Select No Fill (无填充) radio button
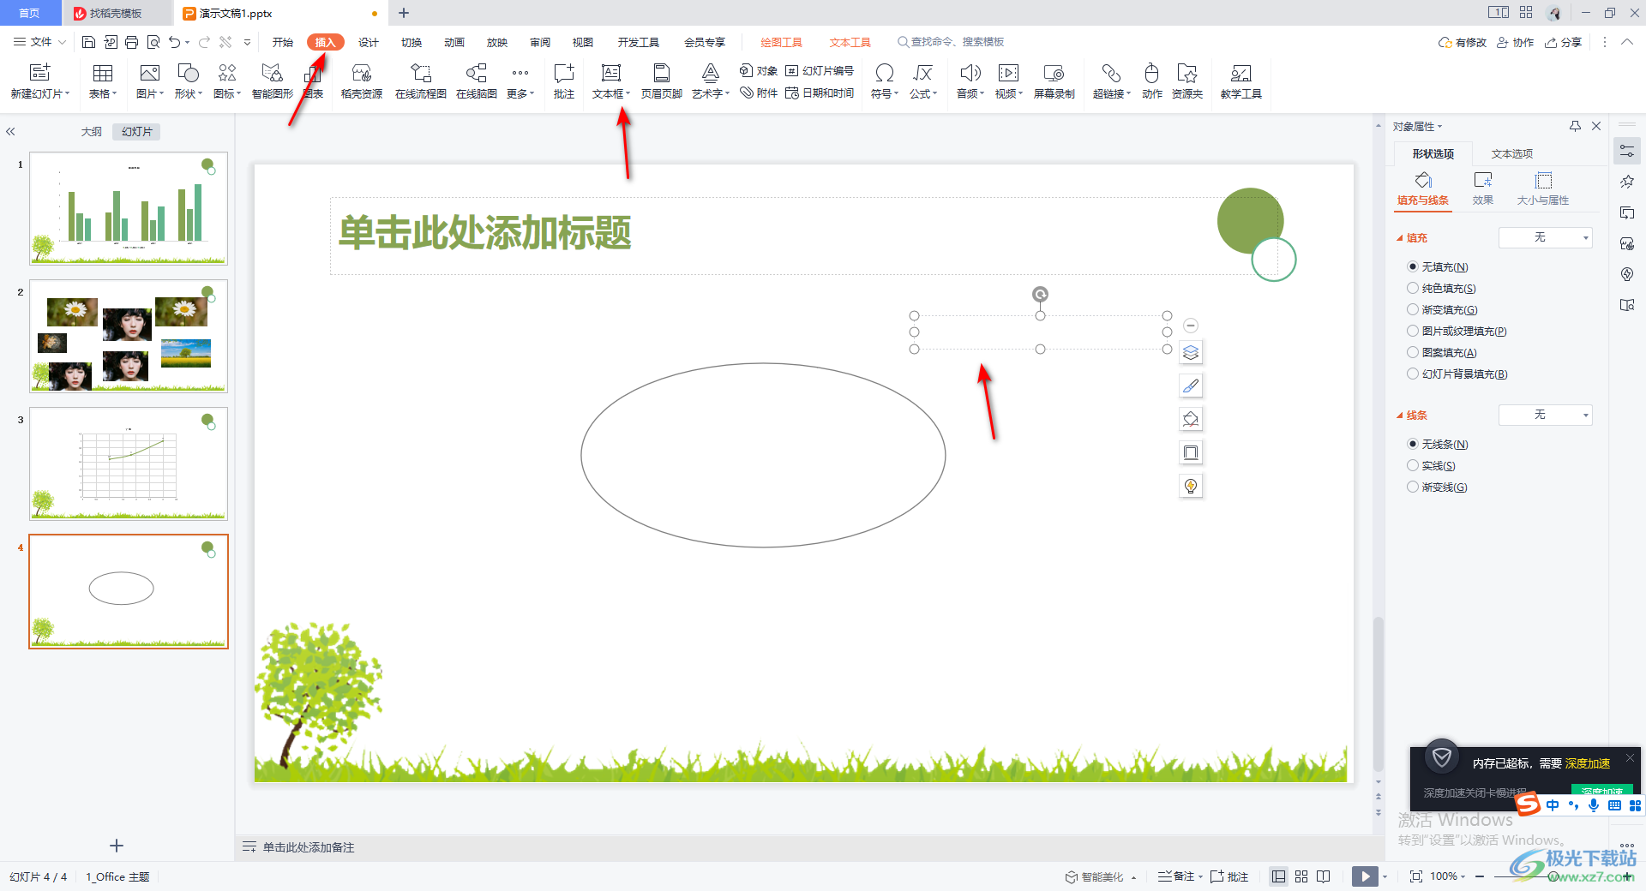Image resolution: width=1646 pixels, height=891 pixels. click(1413, 267)
